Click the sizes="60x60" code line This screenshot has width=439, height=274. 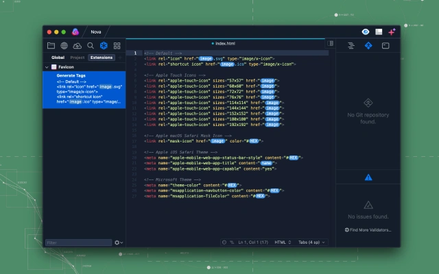[x=212, y=86]
